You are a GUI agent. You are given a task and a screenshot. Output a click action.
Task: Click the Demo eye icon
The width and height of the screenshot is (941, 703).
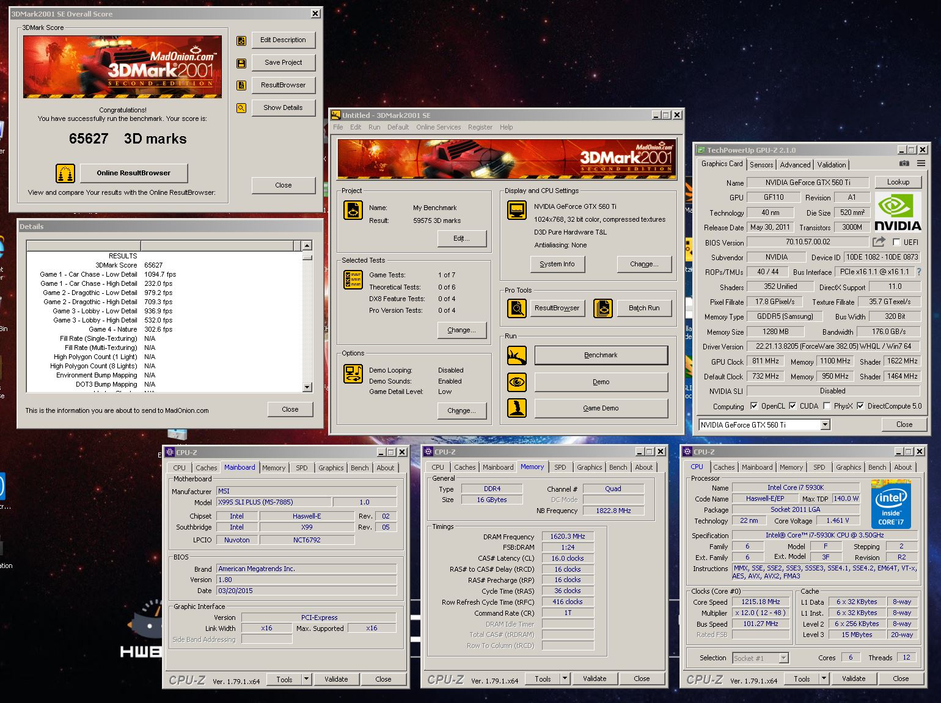coord(517,382)
